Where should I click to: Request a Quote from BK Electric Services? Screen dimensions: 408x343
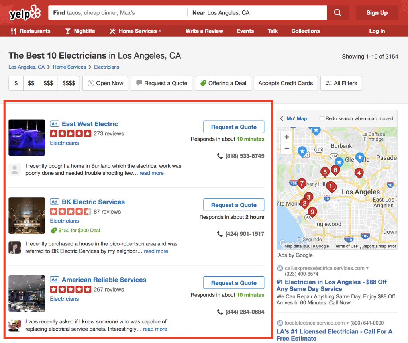(x=233, y=205)
